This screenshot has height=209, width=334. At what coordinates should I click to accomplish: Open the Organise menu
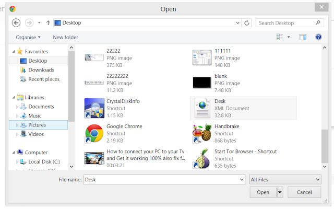pos(28,37)
